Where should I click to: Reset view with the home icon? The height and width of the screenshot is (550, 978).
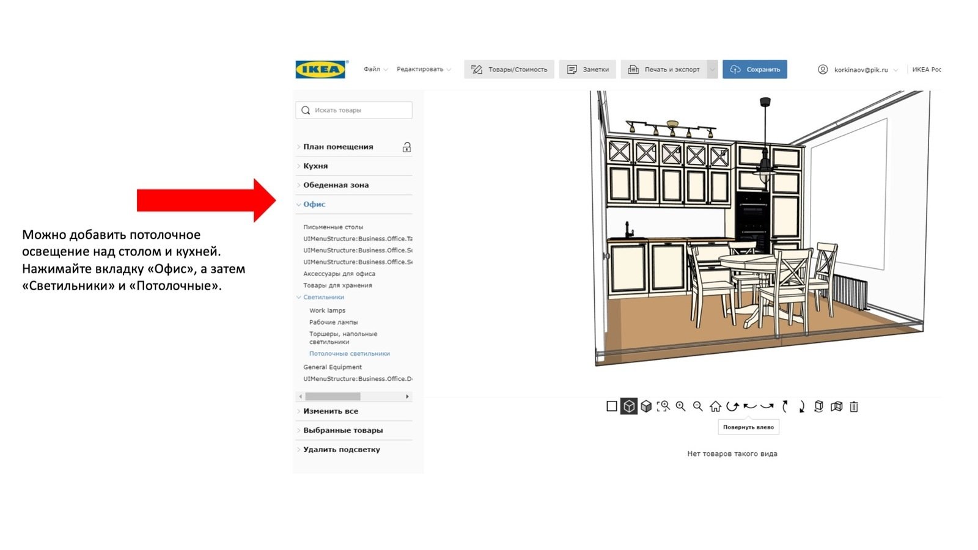tap(715, 406)
